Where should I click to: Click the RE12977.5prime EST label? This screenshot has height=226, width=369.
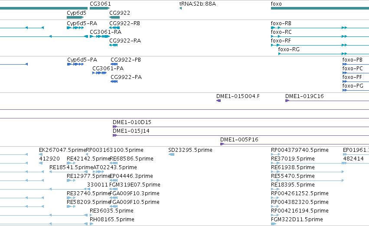89,176
